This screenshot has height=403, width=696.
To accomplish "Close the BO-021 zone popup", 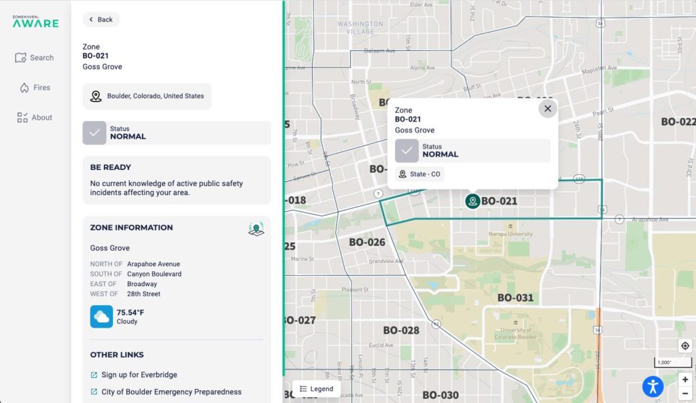I will [548, 108].
